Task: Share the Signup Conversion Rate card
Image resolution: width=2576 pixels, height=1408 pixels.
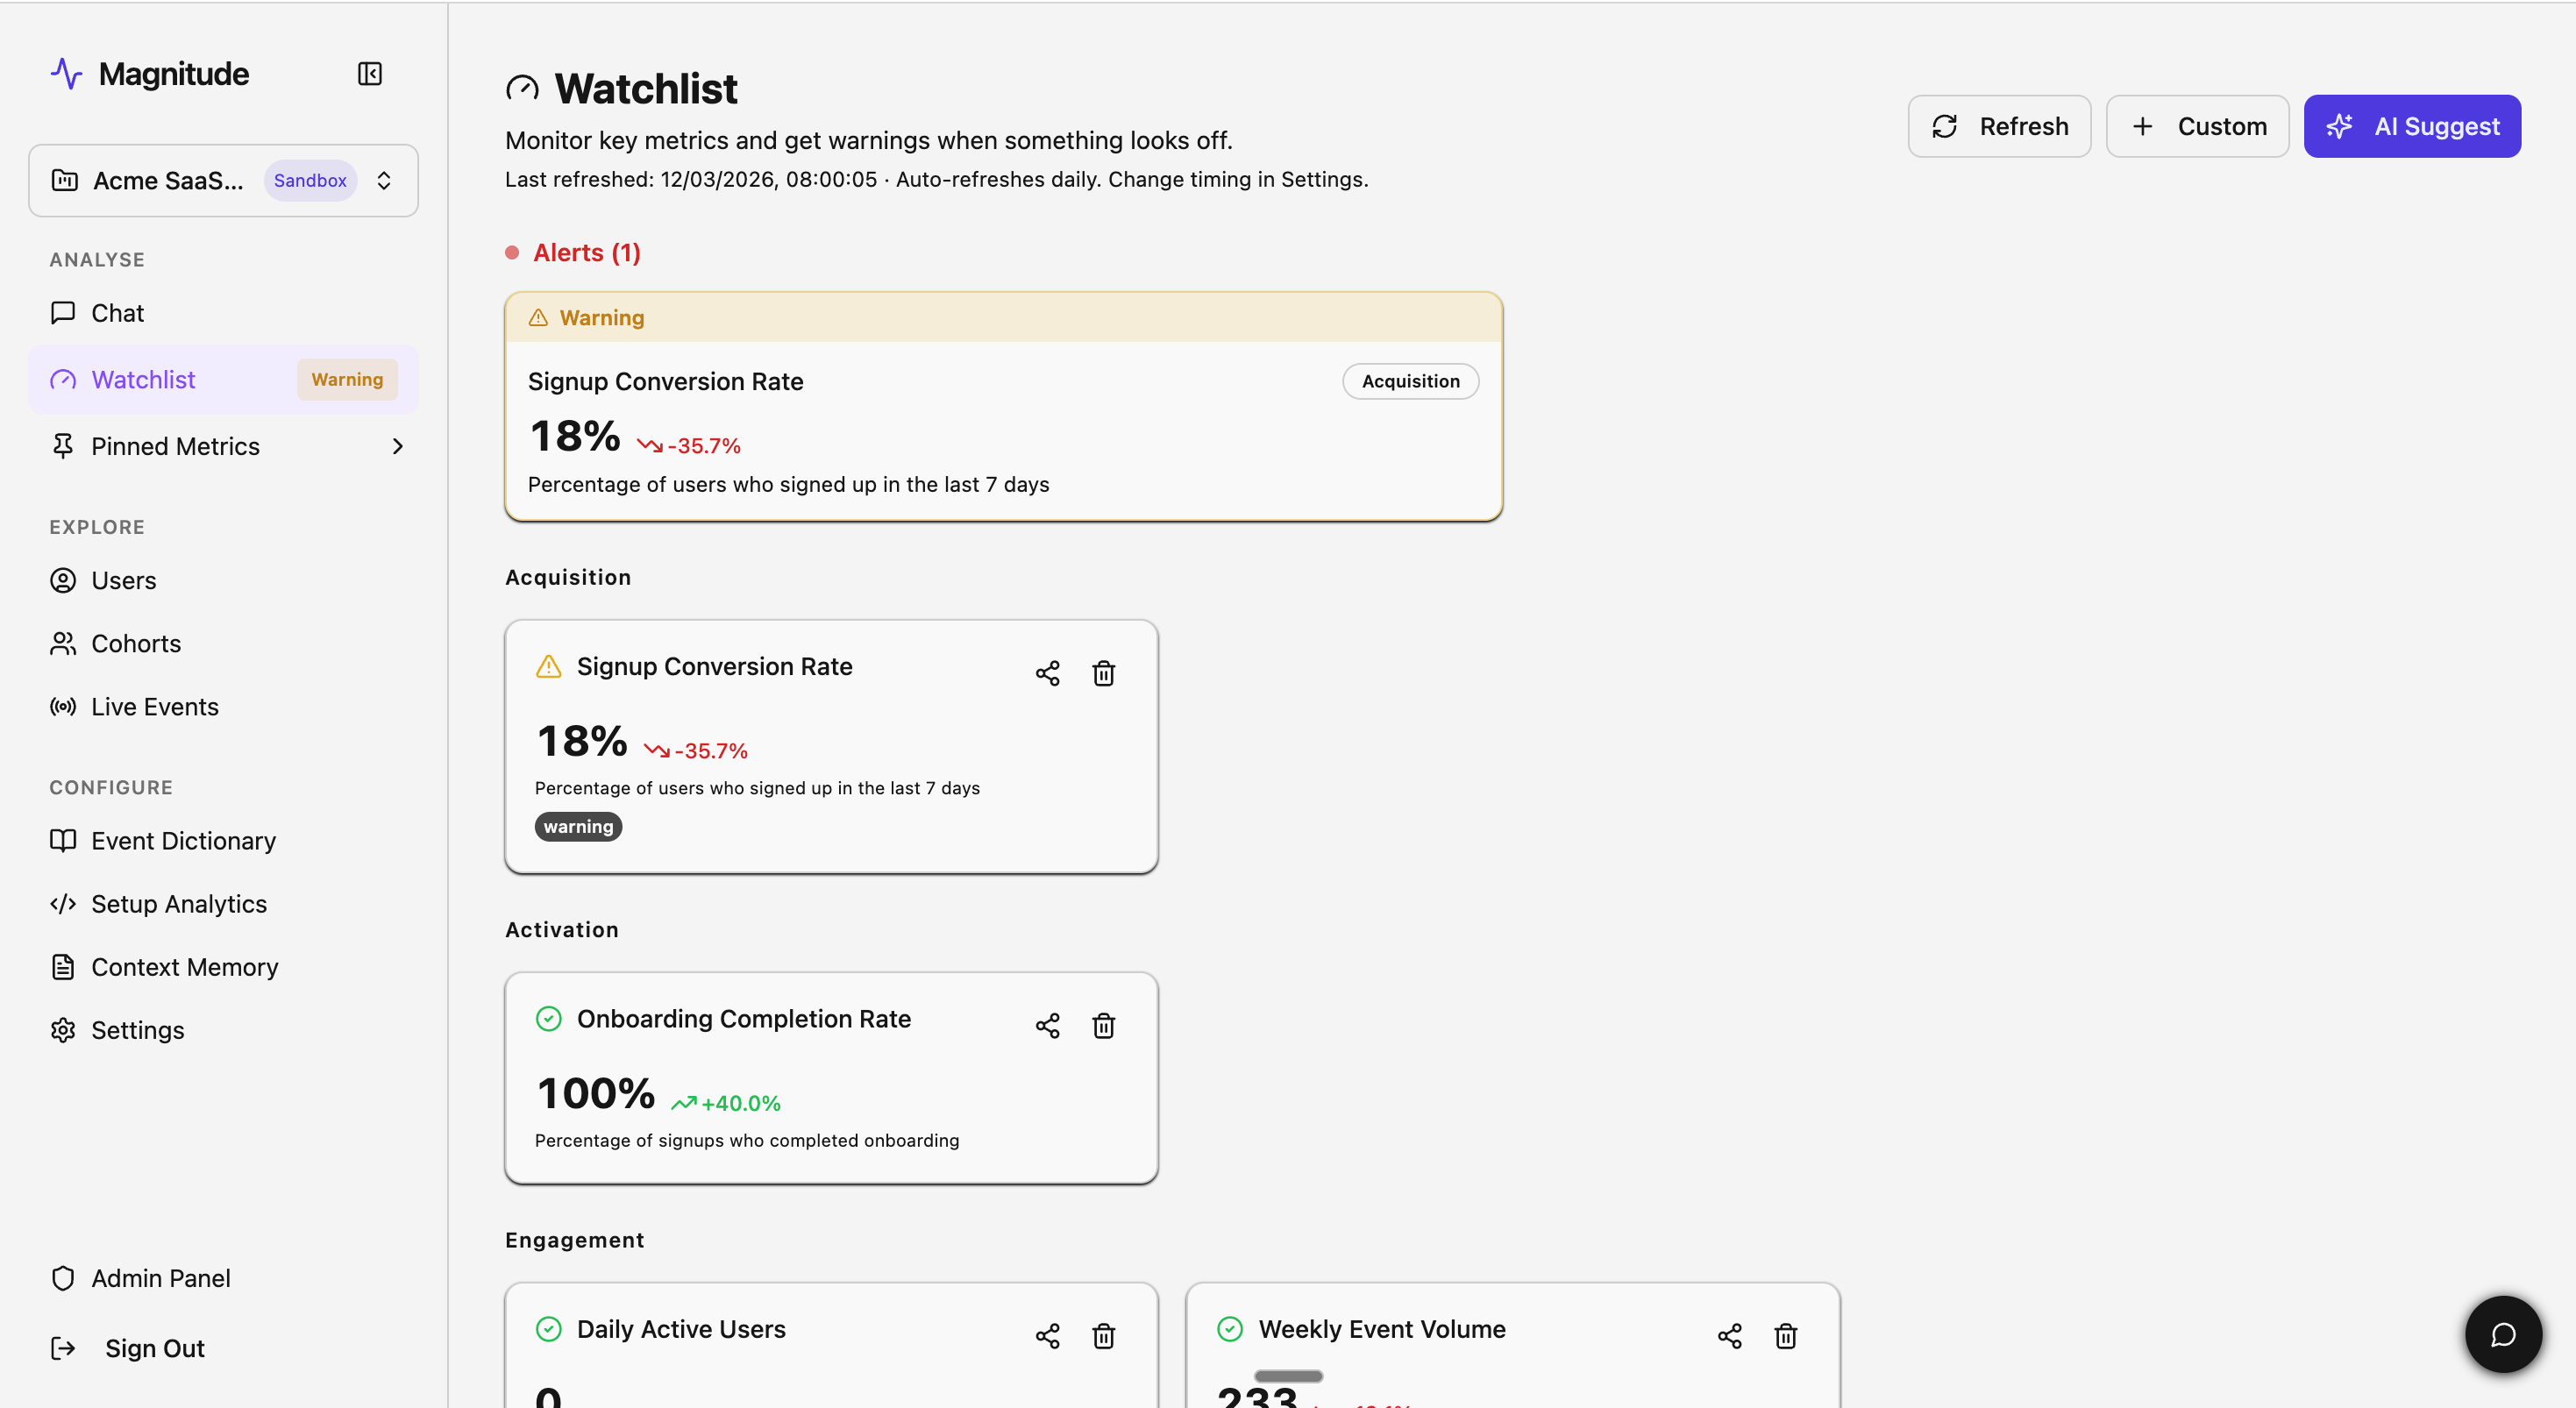Action: [x=1047, y=674]
